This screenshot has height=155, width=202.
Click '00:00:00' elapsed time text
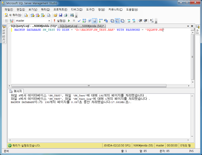(x=172, y=146)
